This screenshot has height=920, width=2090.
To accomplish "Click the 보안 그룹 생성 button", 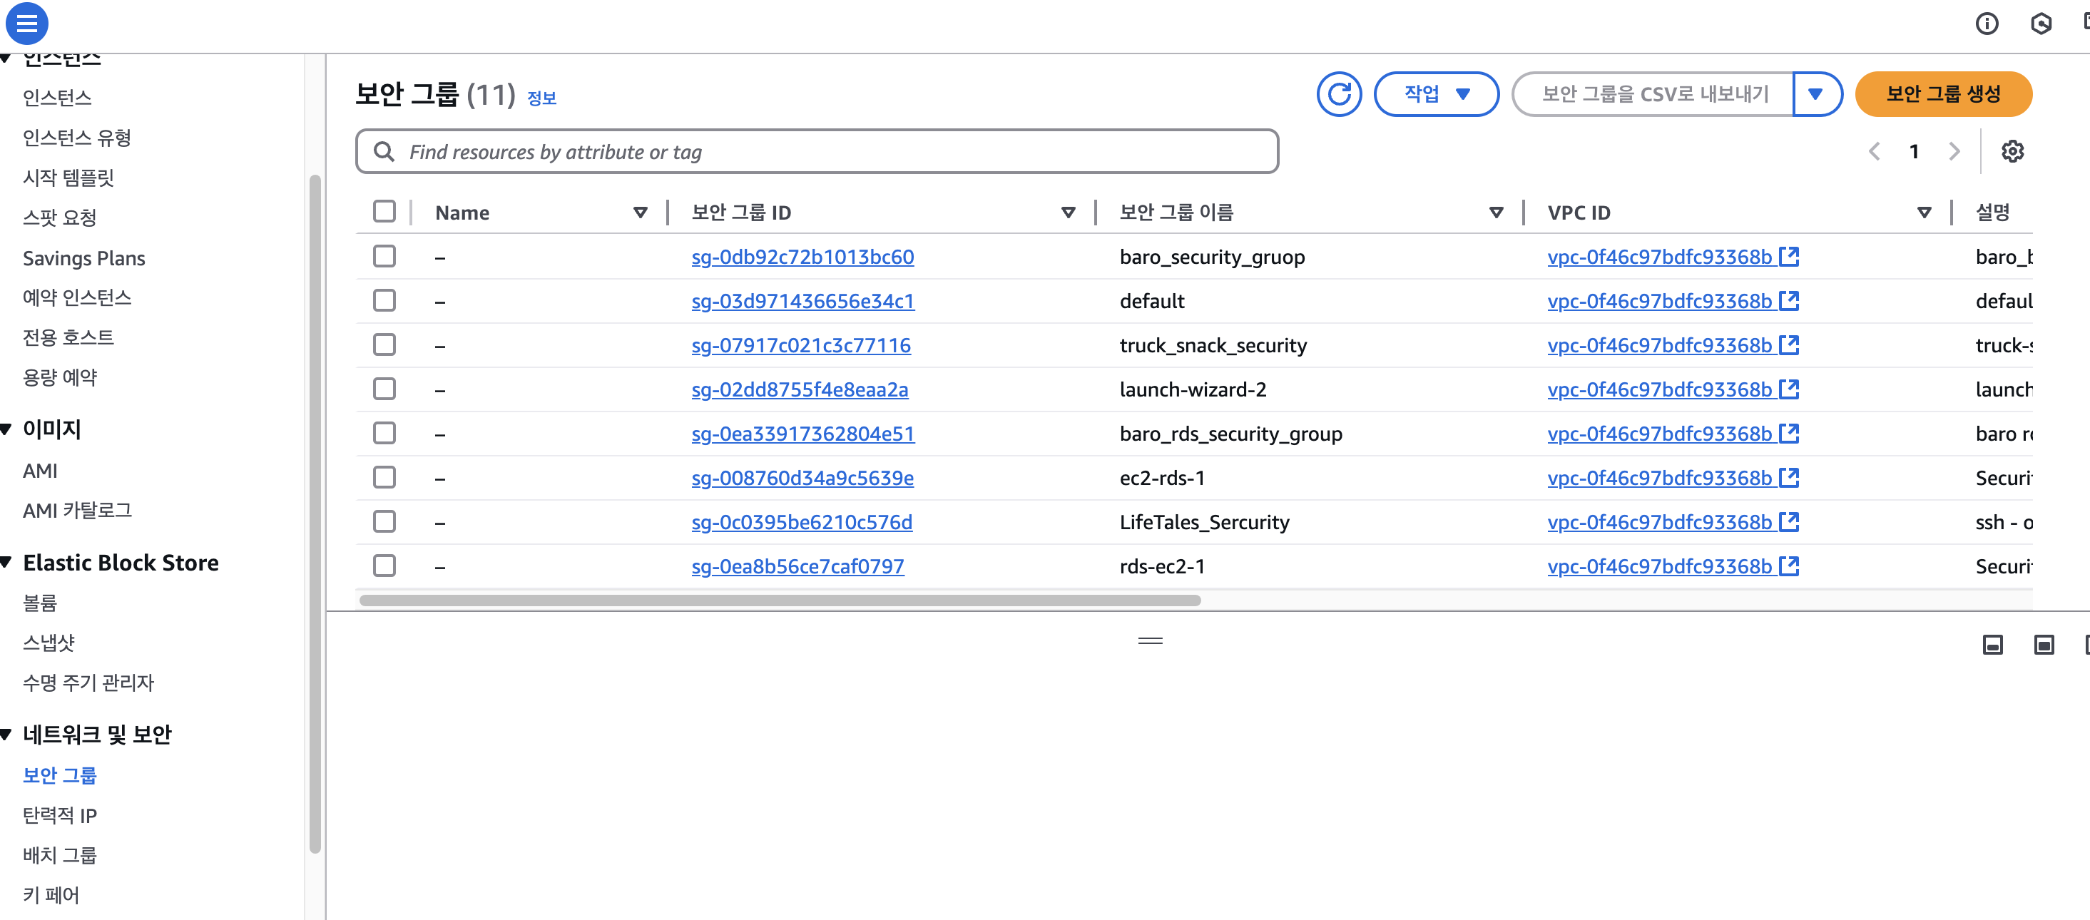I will click(x=1942, y=94).
